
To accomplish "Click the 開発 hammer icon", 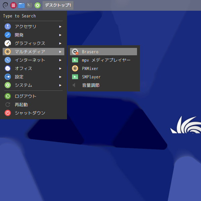I will 8,35.
